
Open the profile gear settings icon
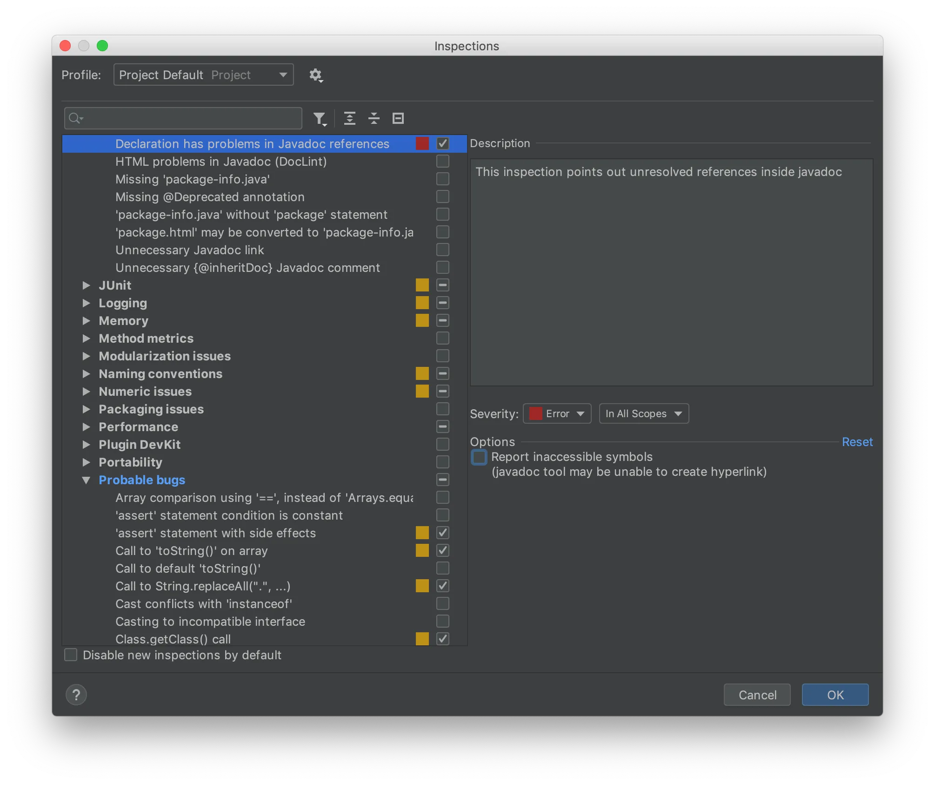[x=316, y=75]
